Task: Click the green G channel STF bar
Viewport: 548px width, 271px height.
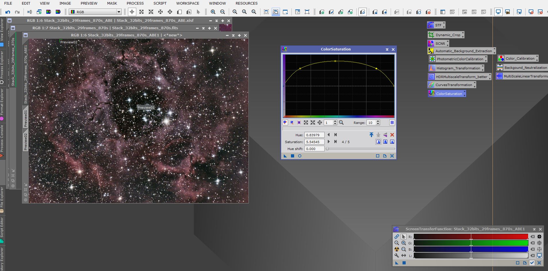Action: [x=471, y=243]
